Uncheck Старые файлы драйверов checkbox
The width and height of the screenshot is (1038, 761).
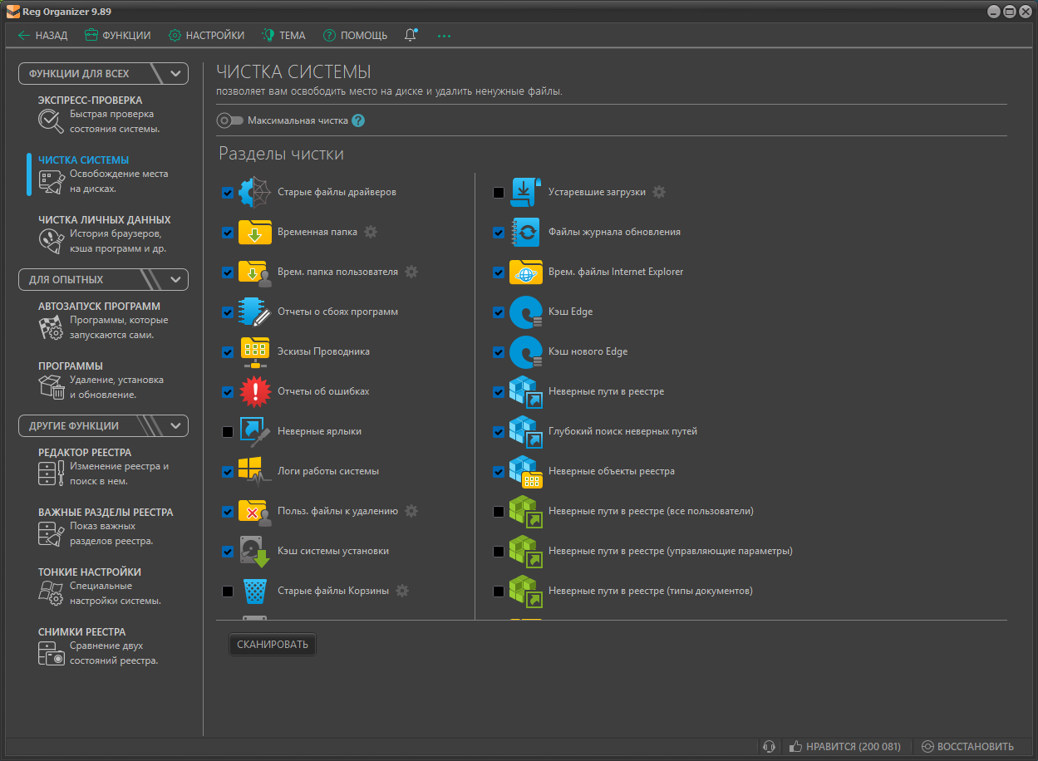coord(228,193)
